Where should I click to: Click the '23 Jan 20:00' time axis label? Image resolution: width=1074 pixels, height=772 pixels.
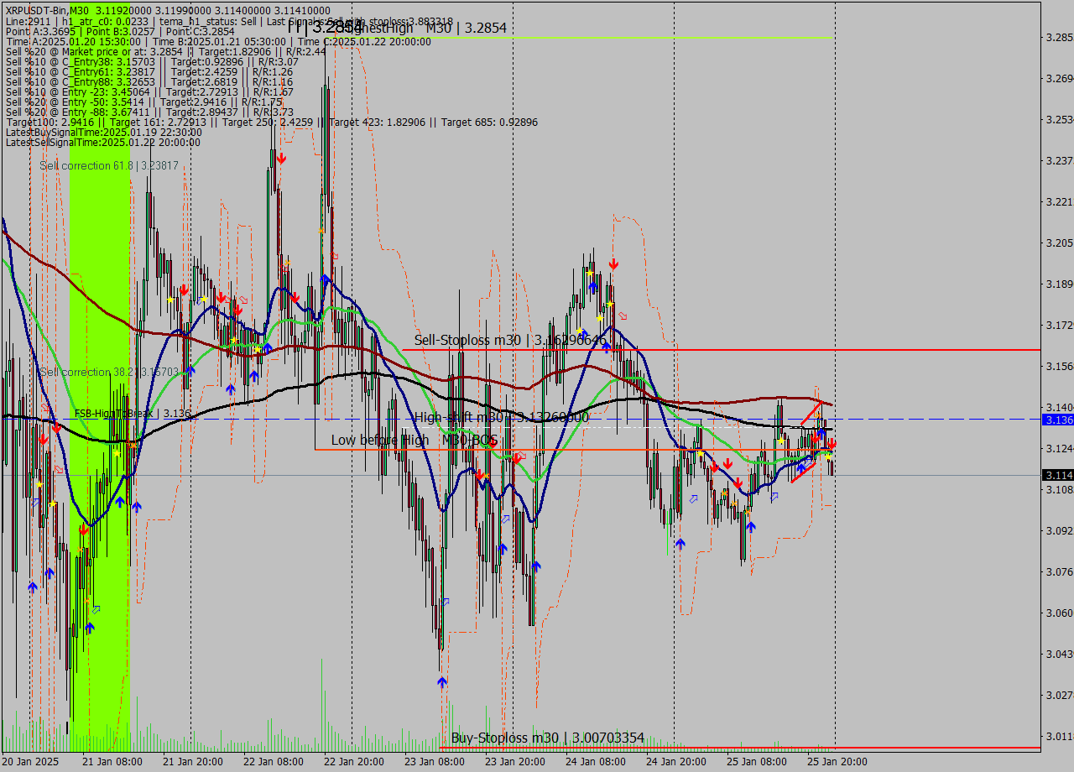point(514,761)
